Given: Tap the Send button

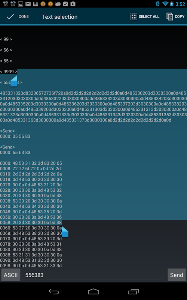Looking at the screenshot, I should [177, 275].
